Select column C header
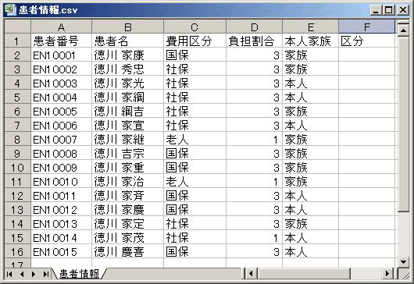Screen dimensions: 414x284 (195, 27)
